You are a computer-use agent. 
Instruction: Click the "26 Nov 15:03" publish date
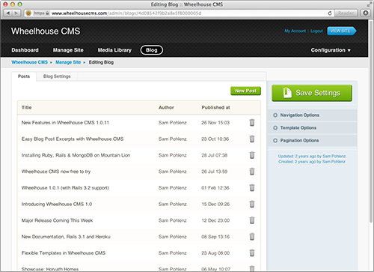click(x=215, y=123)
